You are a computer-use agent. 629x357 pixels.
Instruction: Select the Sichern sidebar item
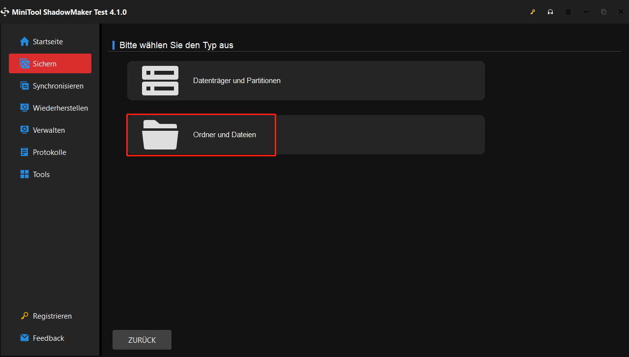pos(50,63)
